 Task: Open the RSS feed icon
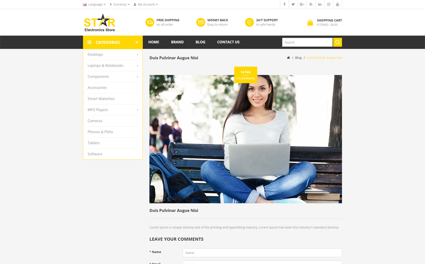pyautogui.click(x=311, y=4)
